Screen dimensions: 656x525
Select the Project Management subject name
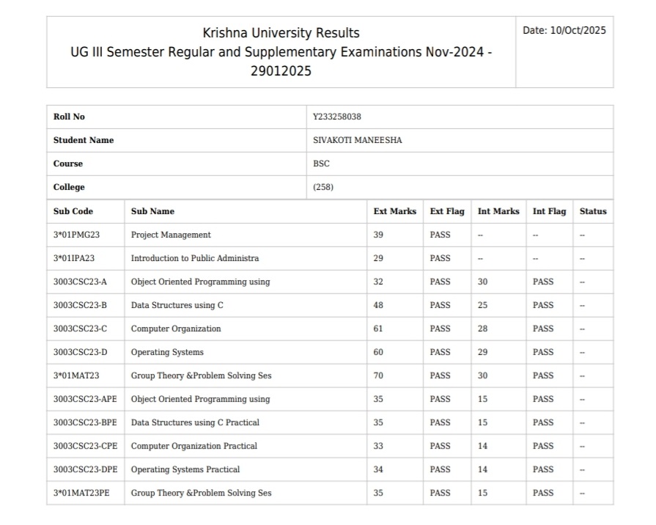[171, 235]
